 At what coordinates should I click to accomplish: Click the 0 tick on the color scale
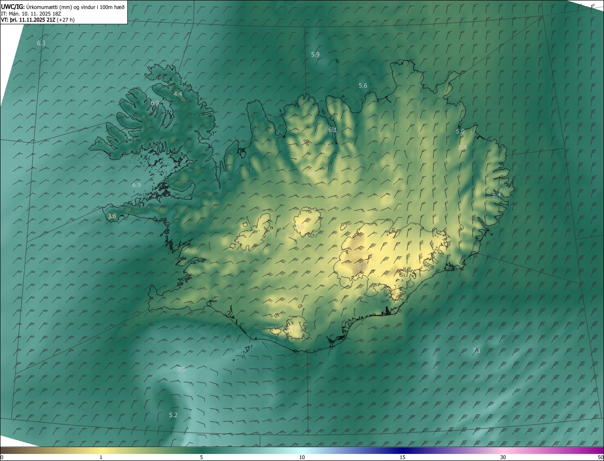(x=2, y=457)
